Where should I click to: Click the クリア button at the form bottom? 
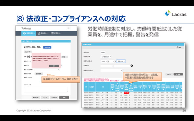45,97
